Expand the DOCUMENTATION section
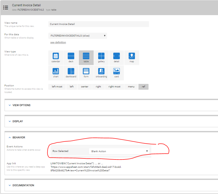Viewport: 218px width, 194px height. pos(23,185)
